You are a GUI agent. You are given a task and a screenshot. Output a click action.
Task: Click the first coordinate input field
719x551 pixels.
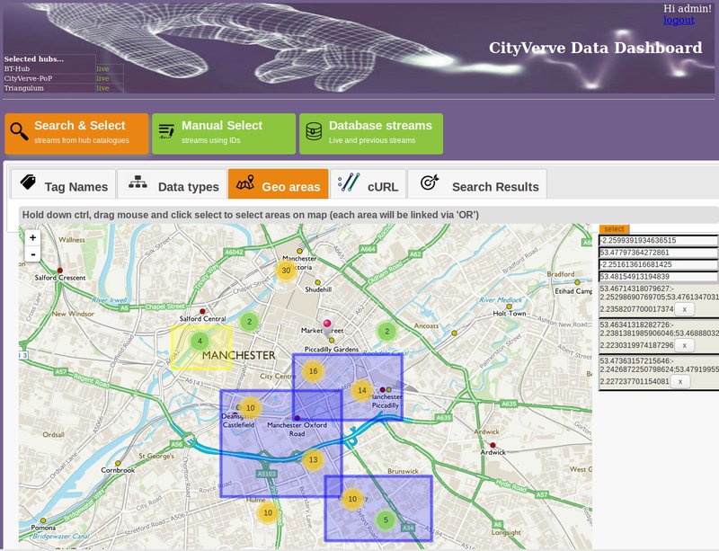658,241
